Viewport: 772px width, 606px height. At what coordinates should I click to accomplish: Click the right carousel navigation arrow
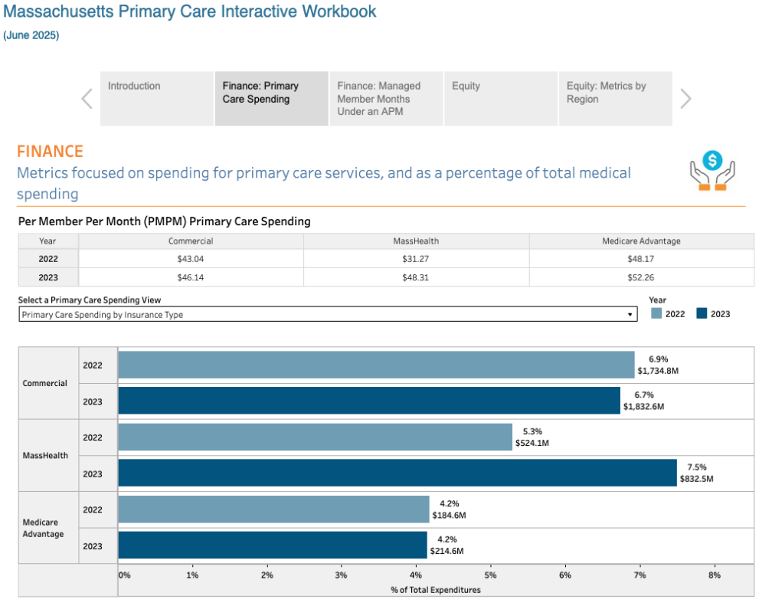coord(685,98)
